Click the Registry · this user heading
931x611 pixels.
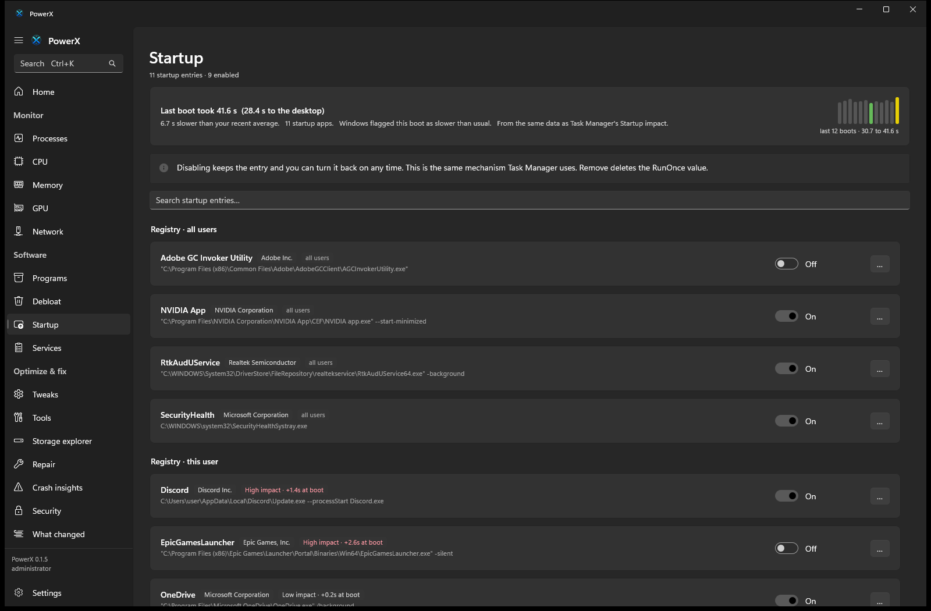[184, 461]
